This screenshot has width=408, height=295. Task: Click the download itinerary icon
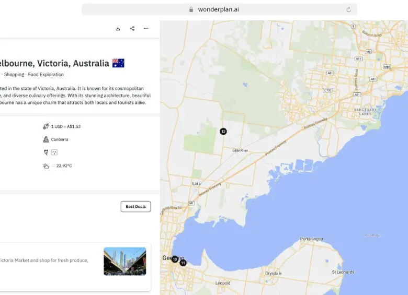tap(118, 29)
